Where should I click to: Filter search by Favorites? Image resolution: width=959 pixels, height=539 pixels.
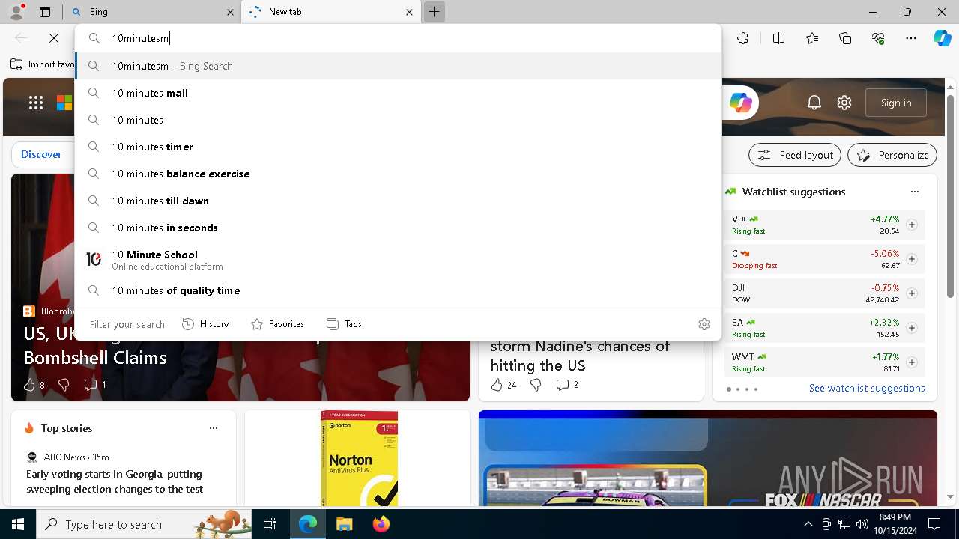277,324
